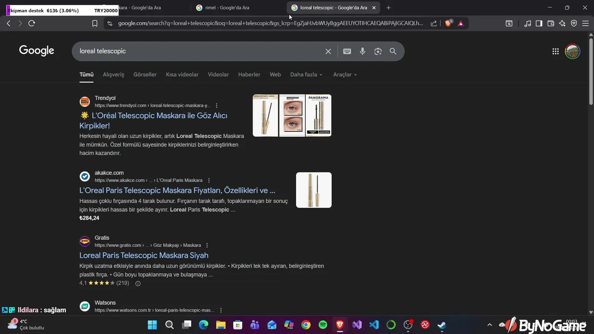594x334 pixels.
Task: Open the Trendyol mascara thumbnail image
Action: pos(292,116)
